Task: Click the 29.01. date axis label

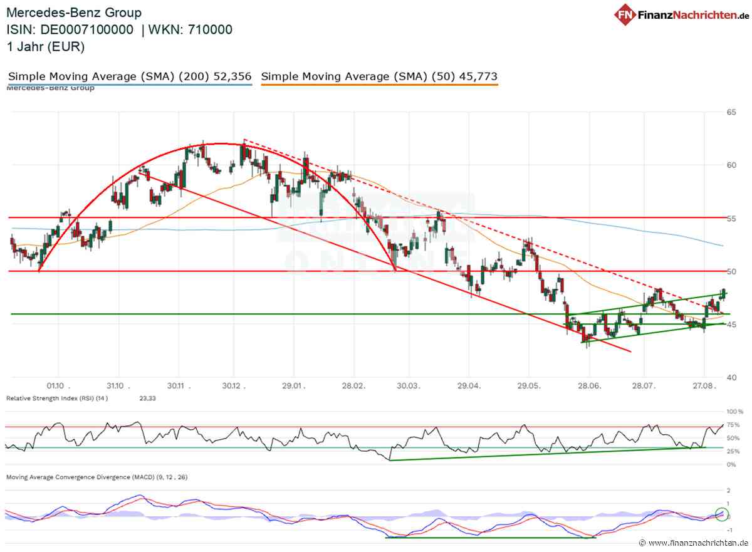Action: point(293,386)
